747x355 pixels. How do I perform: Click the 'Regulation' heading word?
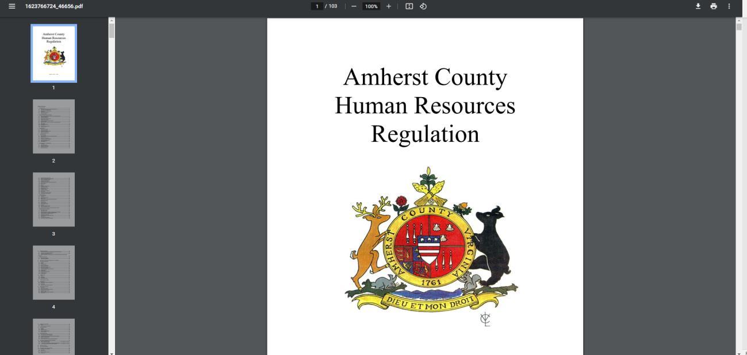(425, 134)
